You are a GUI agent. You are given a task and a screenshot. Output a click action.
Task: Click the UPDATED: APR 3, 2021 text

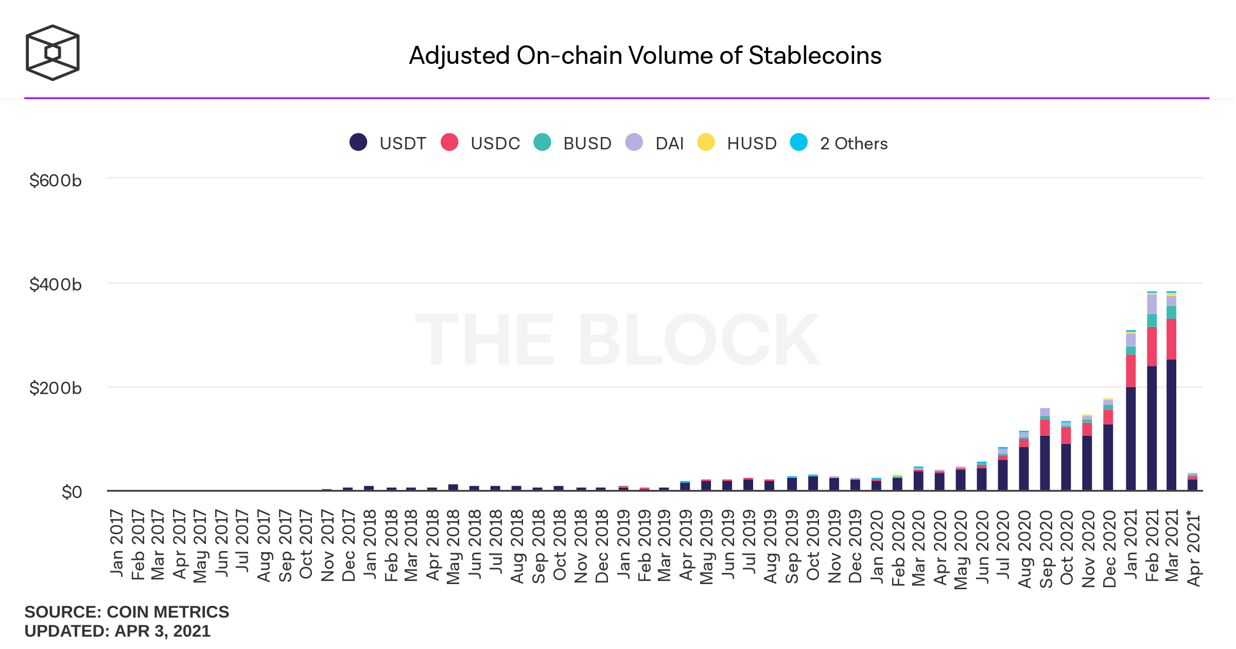click(117, 631)
